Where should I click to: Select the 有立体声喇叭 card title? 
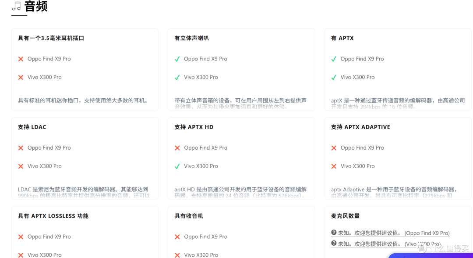pyautogui.click(x=191, y=38)
